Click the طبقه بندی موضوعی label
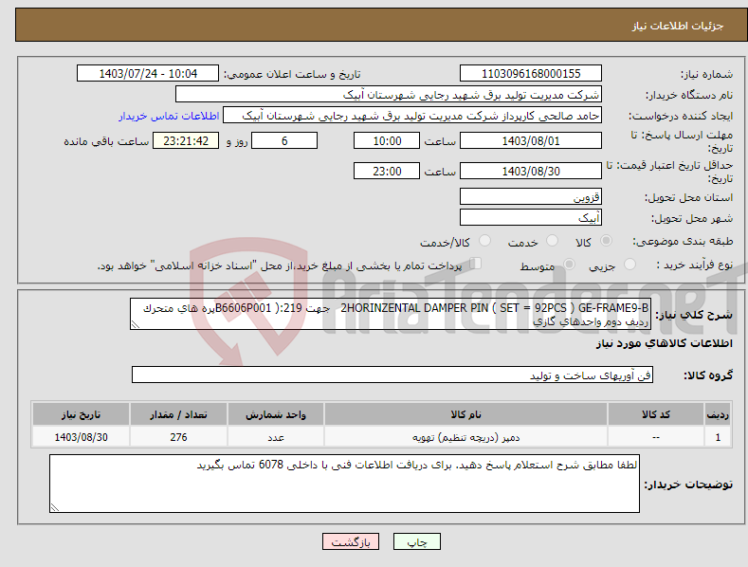 (x=683, y=242)
